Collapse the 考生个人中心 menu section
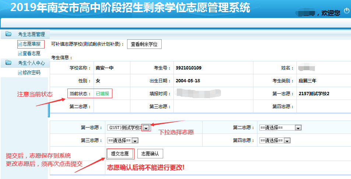 [25, 63]
